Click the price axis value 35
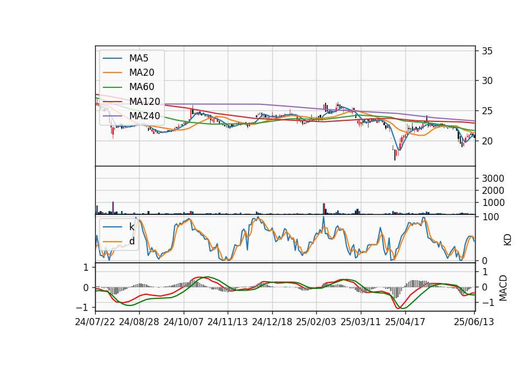This screenshot has height=379, width=528. (x=487, y=51)
